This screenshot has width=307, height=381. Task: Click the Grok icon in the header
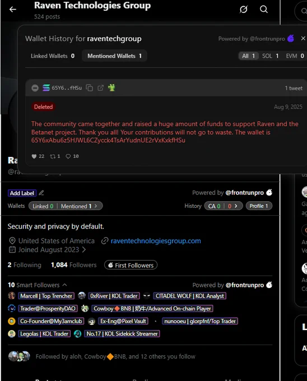tap(243, 9)
